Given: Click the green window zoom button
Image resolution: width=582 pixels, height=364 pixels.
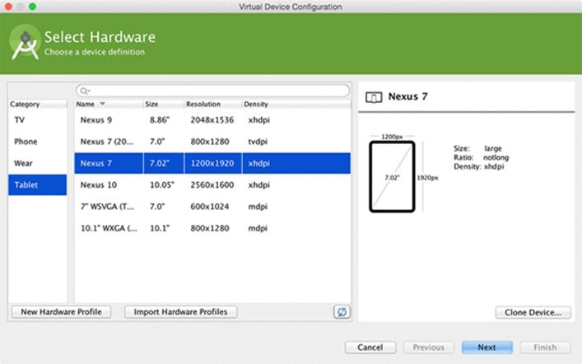Looking at the screenshot, I should click(32, 7).
